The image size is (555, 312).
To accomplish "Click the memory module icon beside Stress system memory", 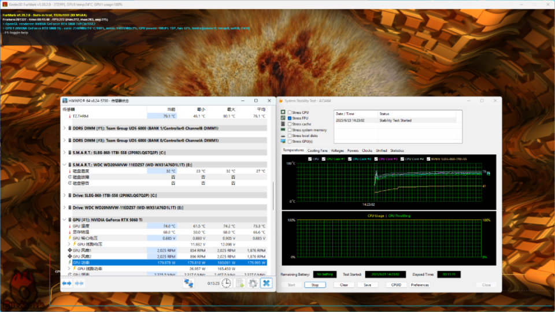I will click(x=283, y=130).
